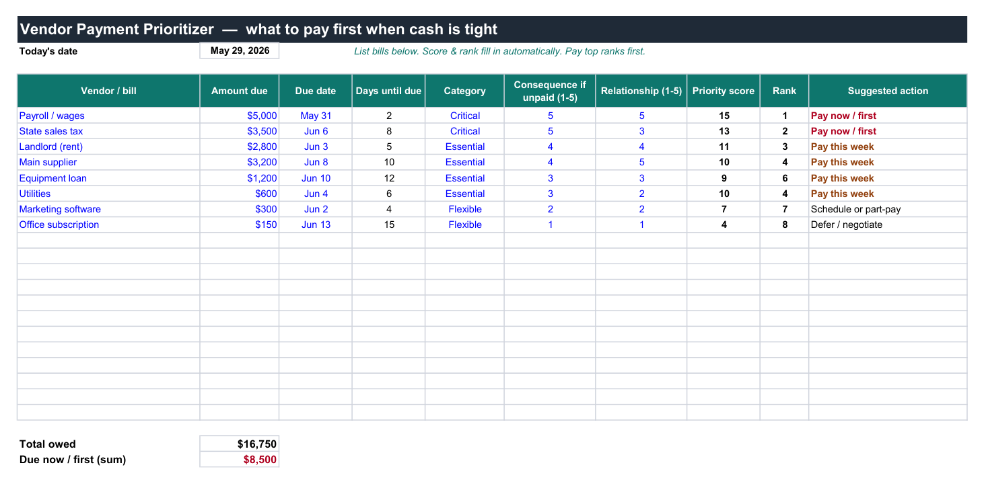Viewport: 984px width, 484px height.
Task: Select the 'Defer / negotiate' action cell
Action: click(x=888, y=225)
